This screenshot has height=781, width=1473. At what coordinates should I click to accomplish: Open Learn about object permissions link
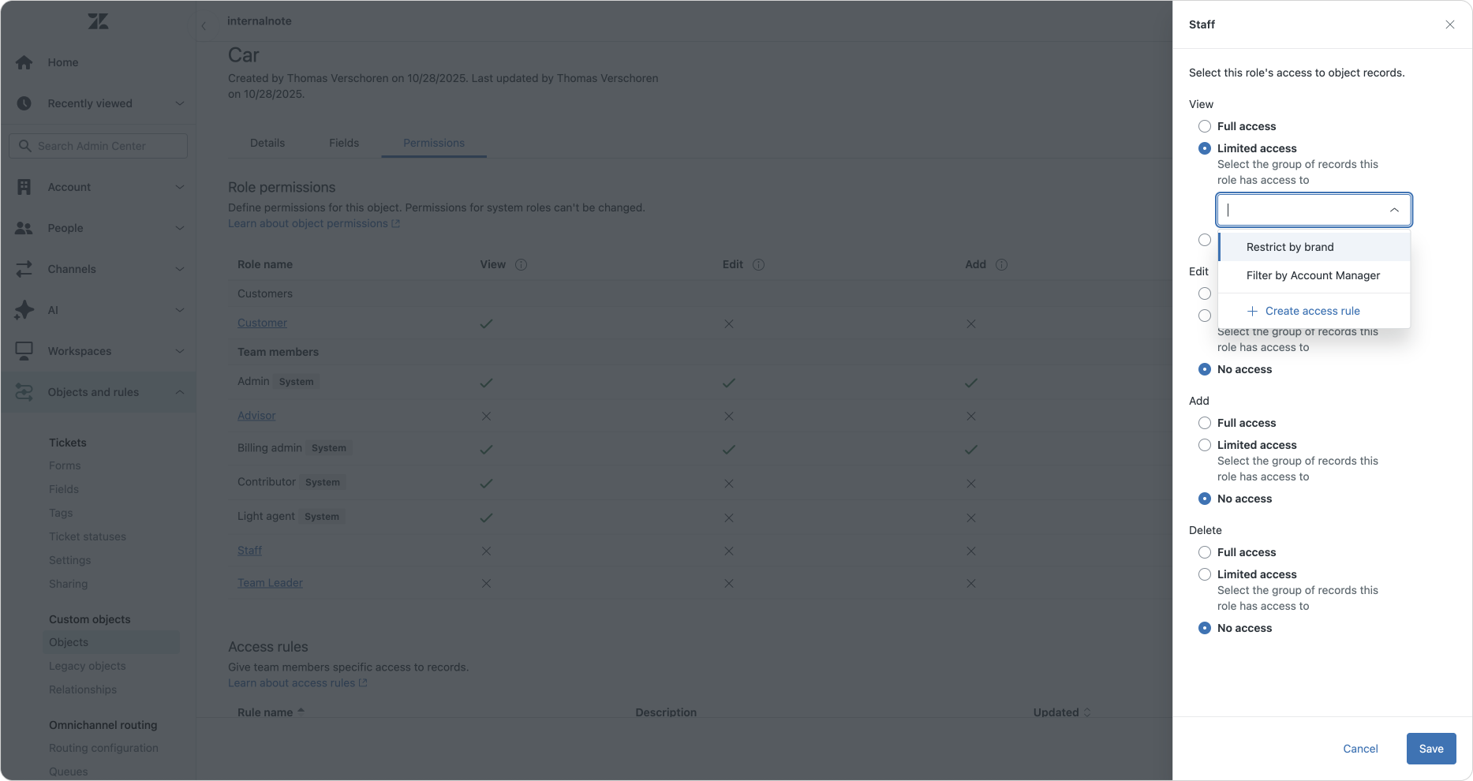click(x=314, y=223)
